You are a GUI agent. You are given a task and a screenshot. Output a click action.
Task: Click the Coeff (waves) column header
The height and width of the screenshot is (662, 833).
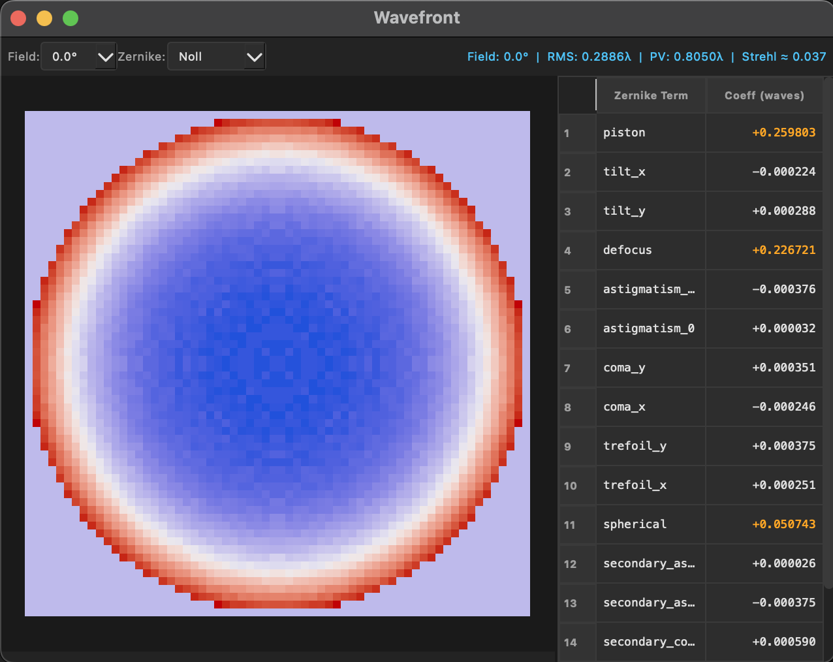(x=764, y=95)
